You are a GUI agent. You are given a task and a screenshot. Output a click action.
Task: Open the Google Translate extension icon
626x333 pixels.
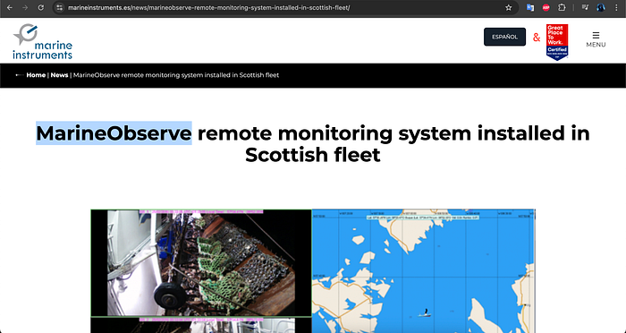[x=530, y=7]
